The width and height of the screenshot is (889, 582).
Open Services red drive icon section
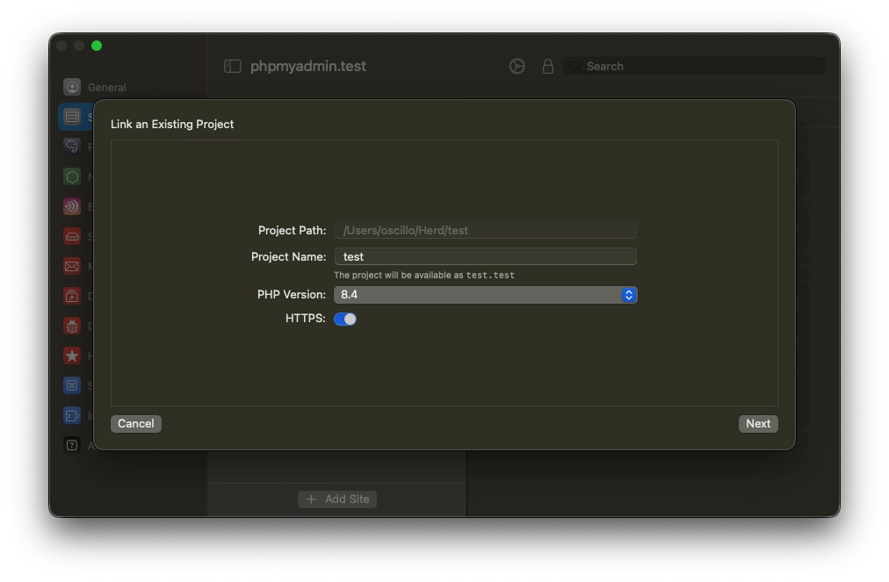point(72,236)
